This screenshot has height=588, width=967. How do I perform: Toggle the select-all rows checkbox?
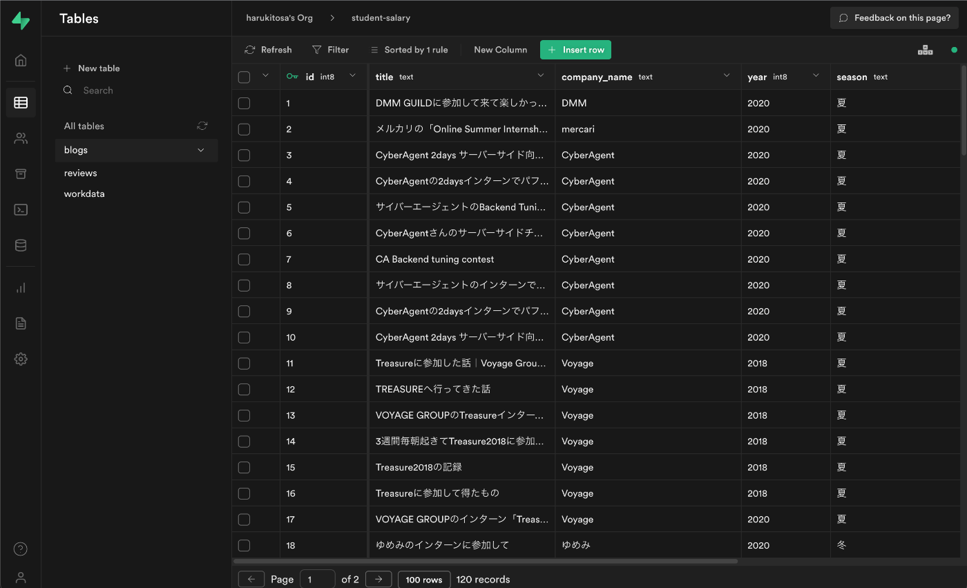coord(244,77)
